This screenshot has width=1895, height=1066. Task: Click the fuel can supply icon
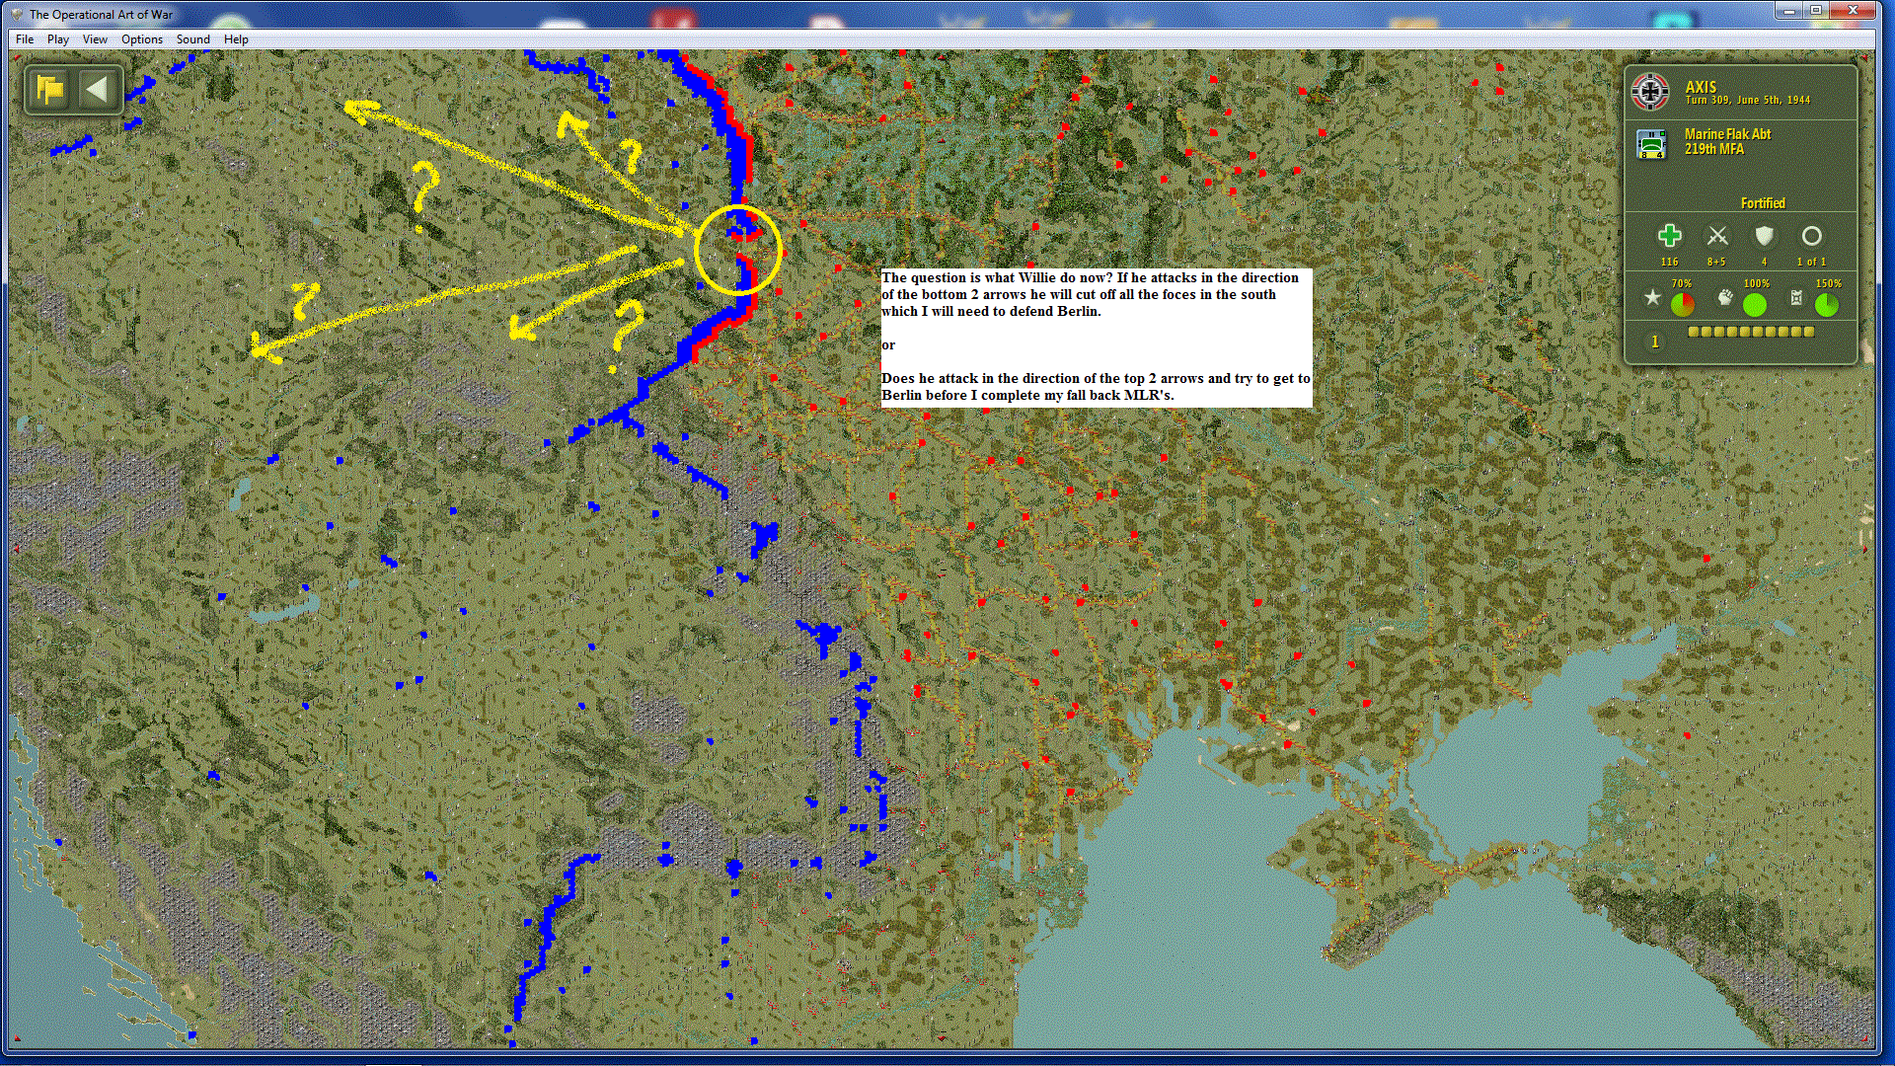(1796, 298)
